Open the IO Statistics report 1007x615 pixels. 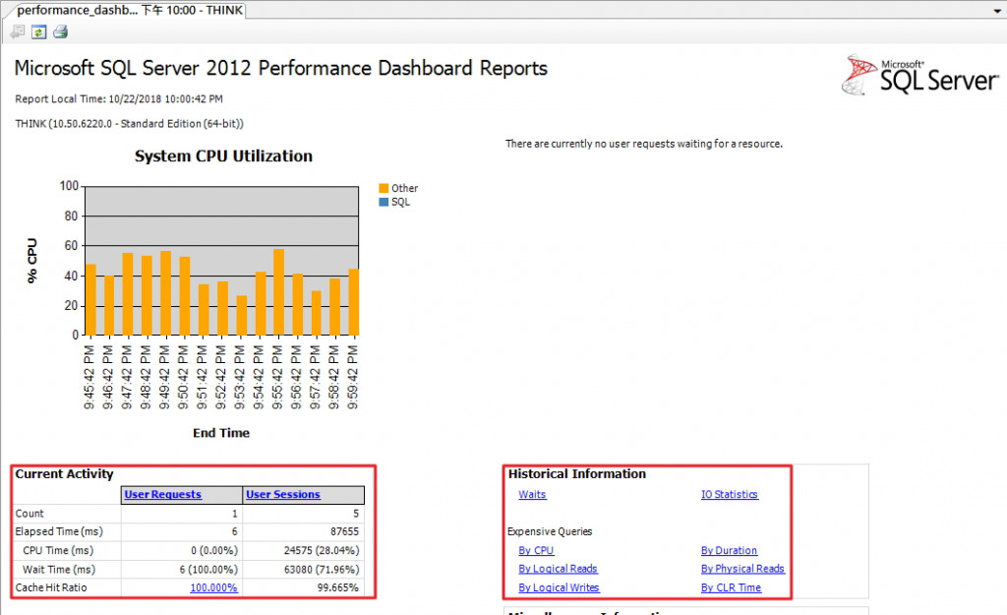pos(729,494)
